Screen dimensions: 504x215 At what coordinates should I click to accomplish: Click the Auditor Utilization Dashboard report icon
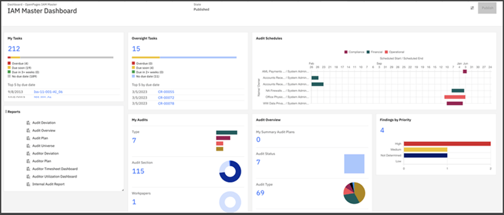[28, 176]
